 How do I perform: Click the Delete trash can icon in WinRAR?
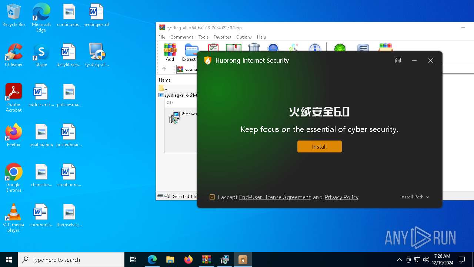click(x=254, y=47)
